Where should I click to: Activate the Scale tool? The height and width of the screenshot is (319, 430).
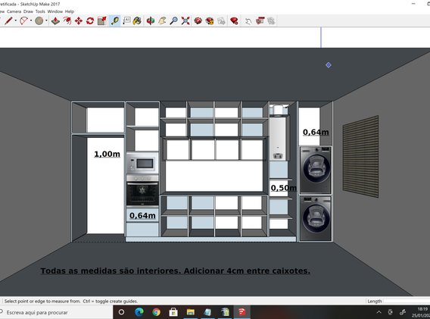click(x=102, y=21)
